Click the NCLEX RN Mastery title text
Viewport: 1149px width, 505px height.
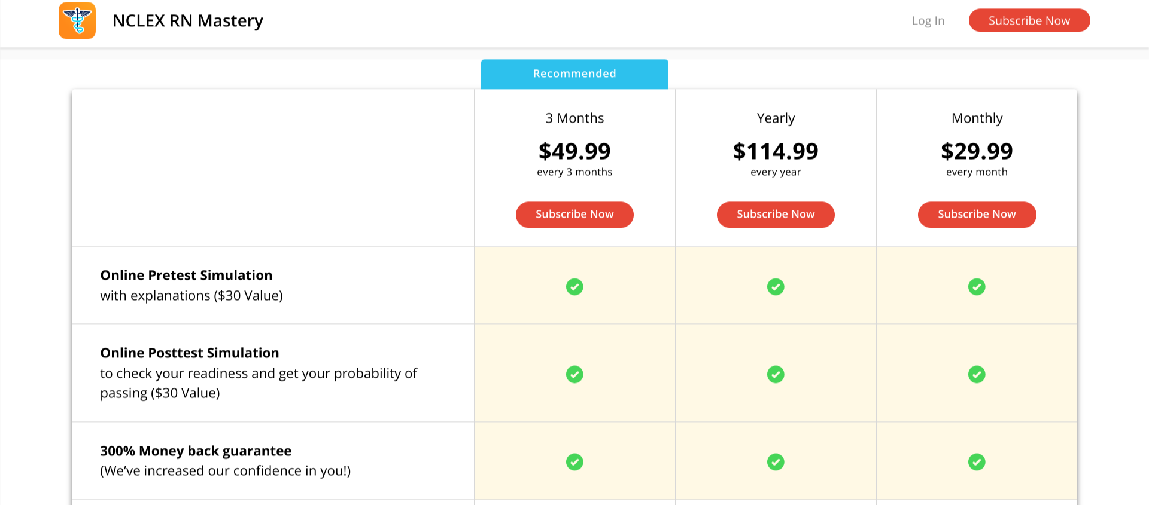point(188,21)
